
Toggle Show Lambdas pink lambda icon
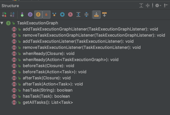click(x=70, y=15)
